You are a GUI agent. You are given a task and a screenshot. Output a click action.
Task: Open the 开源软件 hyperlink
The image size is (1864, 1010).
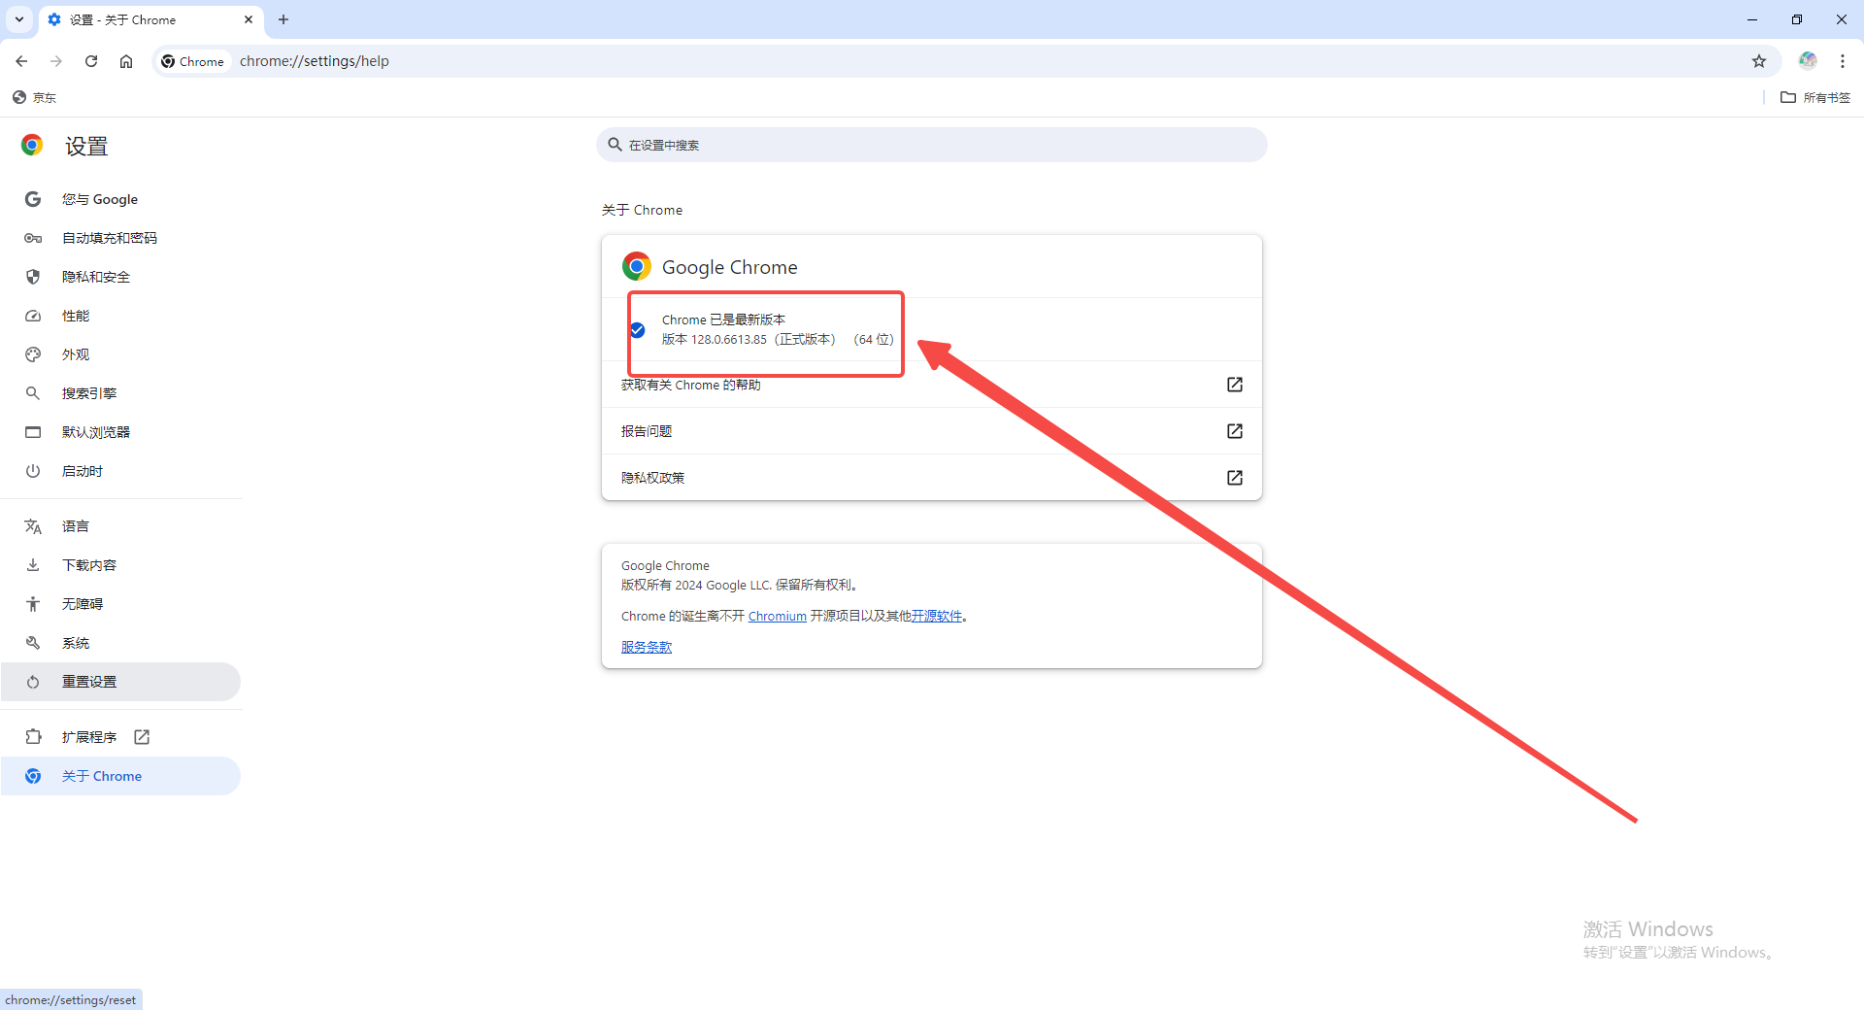936,617
